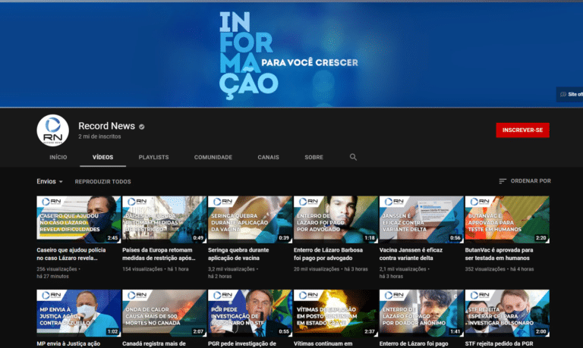Click the sort icon next to Ordenar Por
This screenshot has height=348, width=583.
pos(503,181)
